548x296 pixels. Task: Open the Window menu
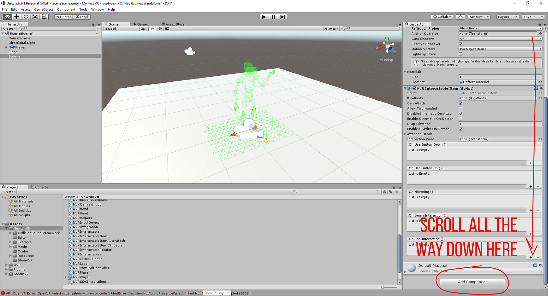(97, 9)
